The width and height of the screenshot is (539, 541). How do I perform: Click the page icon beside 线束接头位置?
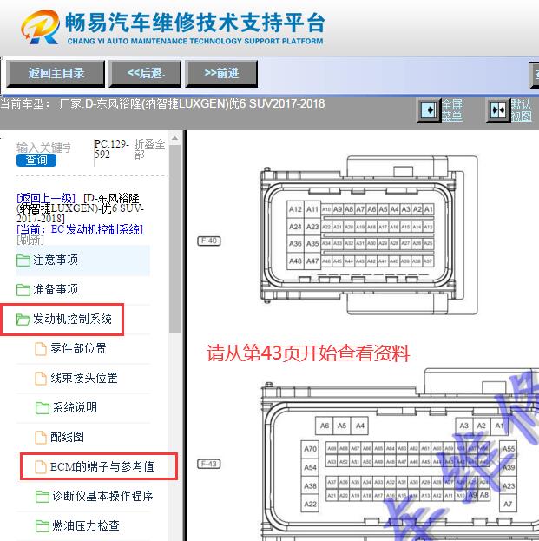tap(41, 379)
